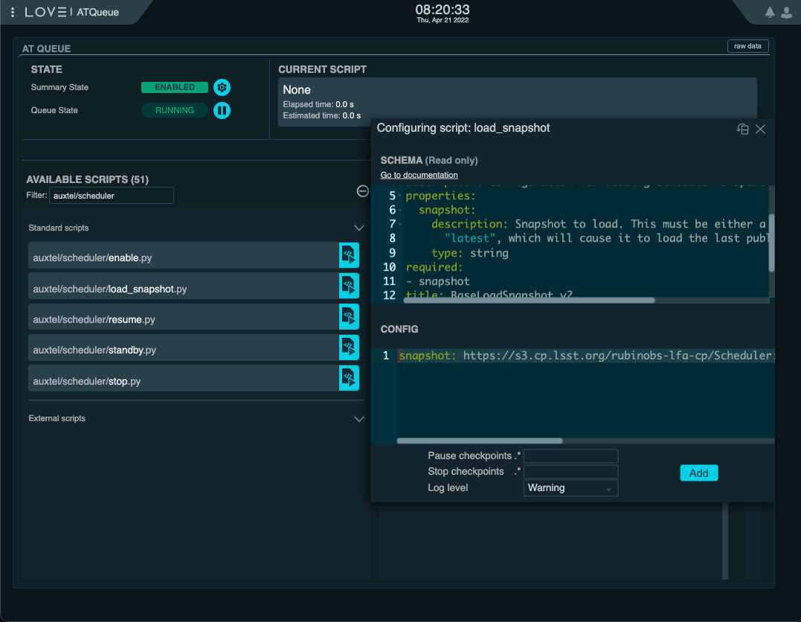Open the user account icon
This screenshot has height=622, width=801.
point(787,12)
